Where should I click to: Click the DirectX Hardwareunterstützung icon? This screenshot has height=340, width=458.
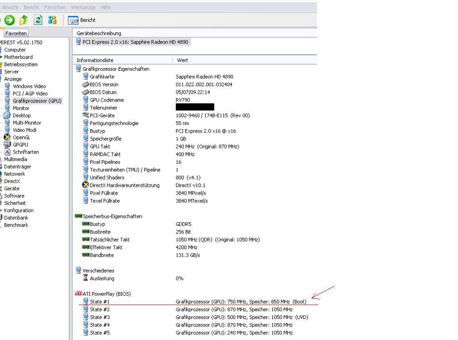click(x=85, y=185)
